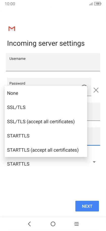106x231 pixels.
Task: Tap the signal strength icon
Action: pos(91,4)
